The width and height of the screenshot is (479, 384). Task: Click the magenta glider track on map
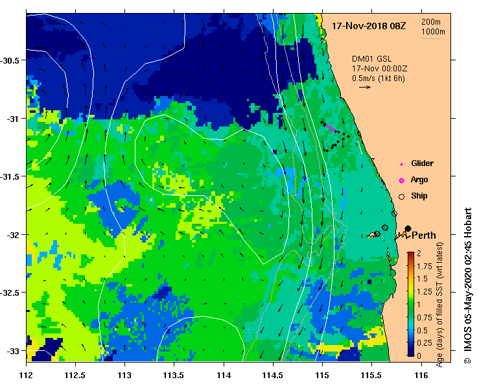click(331, 128)
